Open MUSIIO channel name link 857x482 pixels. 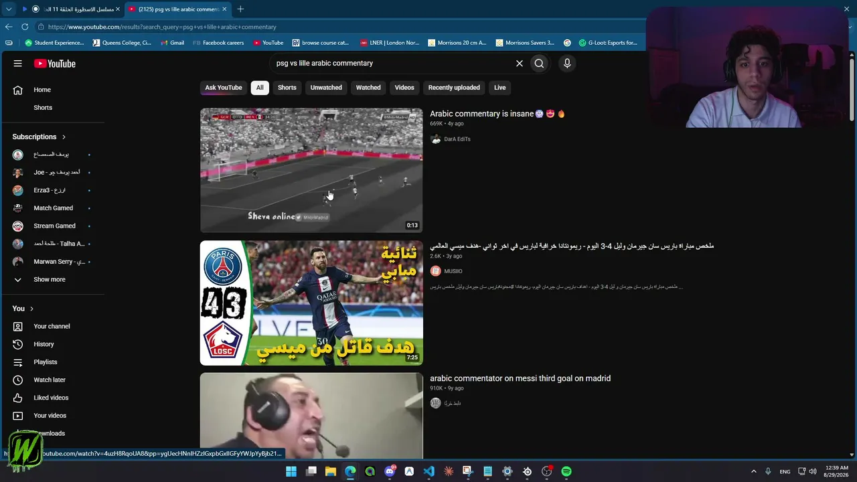pos(453,271)
